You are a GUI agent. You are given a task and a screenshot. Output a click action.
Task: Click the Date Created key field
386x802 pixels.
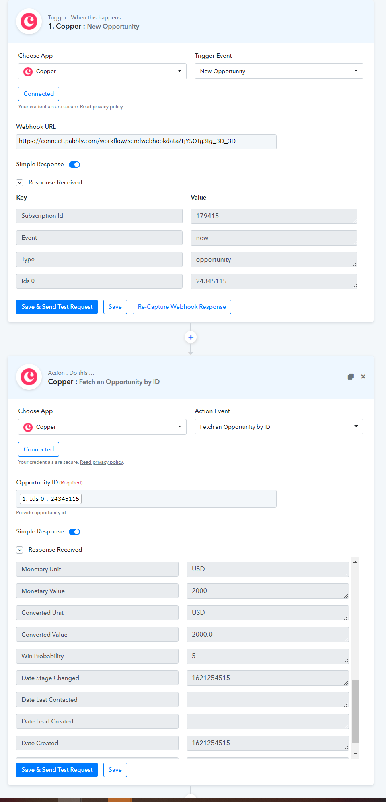tap(97, 743)
